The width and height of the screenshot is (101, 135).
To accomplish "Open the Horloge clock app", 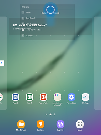I will click(85, 97).
